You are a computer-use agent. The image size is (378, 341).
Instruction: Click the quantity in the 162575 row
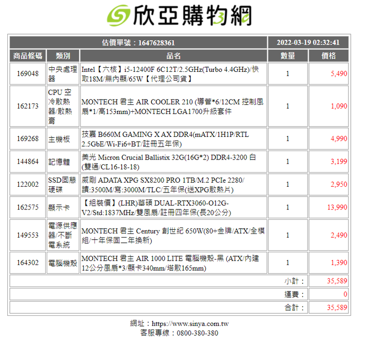pos(288,207)
